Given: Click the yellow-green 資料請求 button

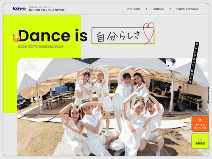Looking at the screenshot, I should (x=200, y=141).
